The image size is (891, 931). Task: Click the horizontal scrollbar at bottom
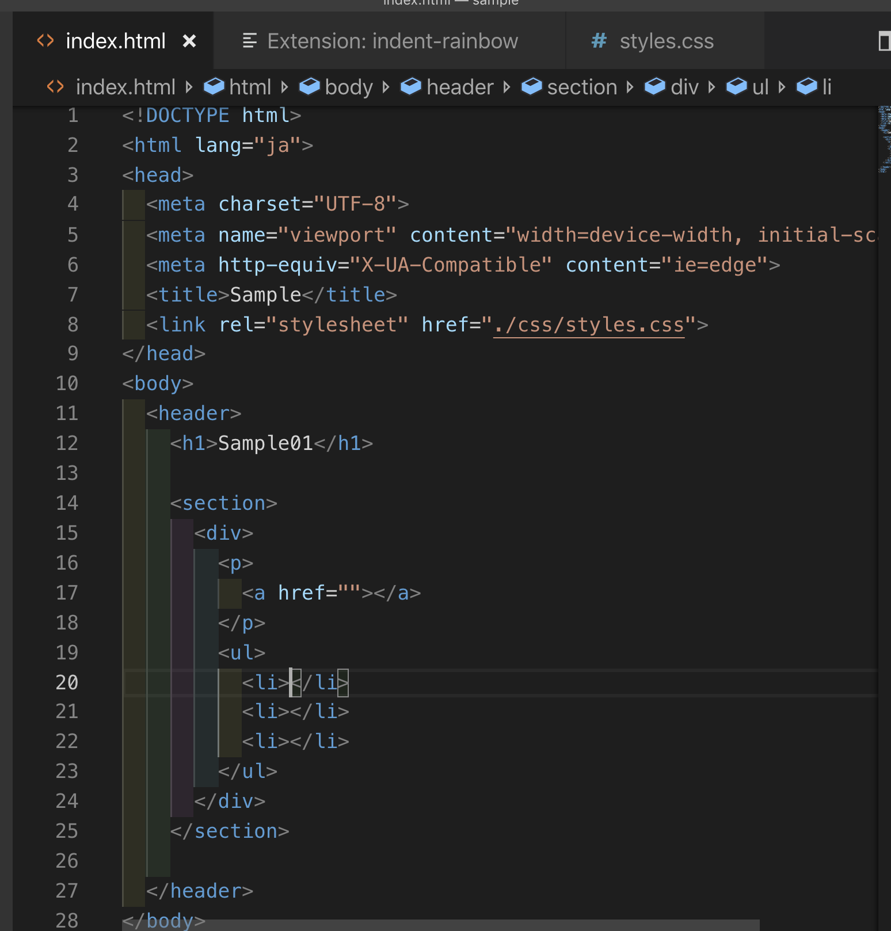click(x=441, y=925)
